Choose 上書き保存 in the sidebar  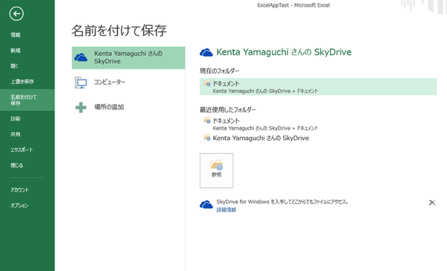(x=22, y=81)
